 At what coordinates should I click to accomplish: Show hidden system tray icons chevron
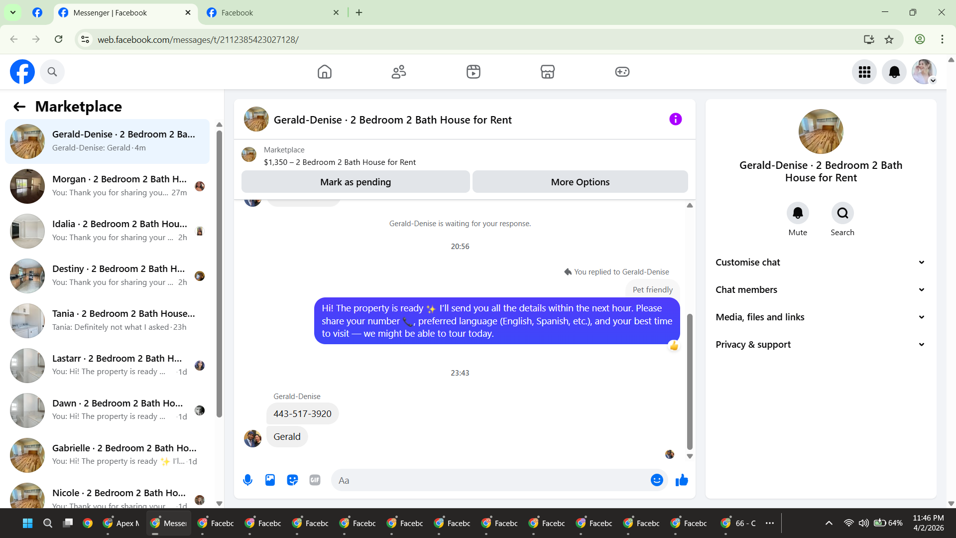tap(829, 523)
